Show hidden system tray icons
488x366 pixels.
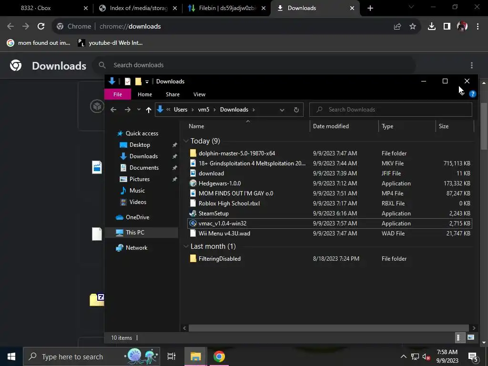click(403, 356)
